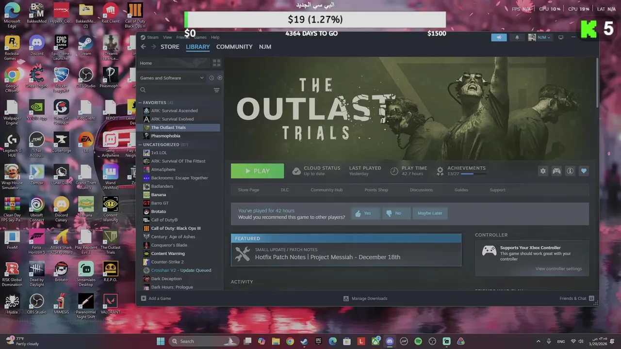The image size is (621, 349).
Task: Open the Help menu
Action: pyautogui.click(x=215, y=37)
